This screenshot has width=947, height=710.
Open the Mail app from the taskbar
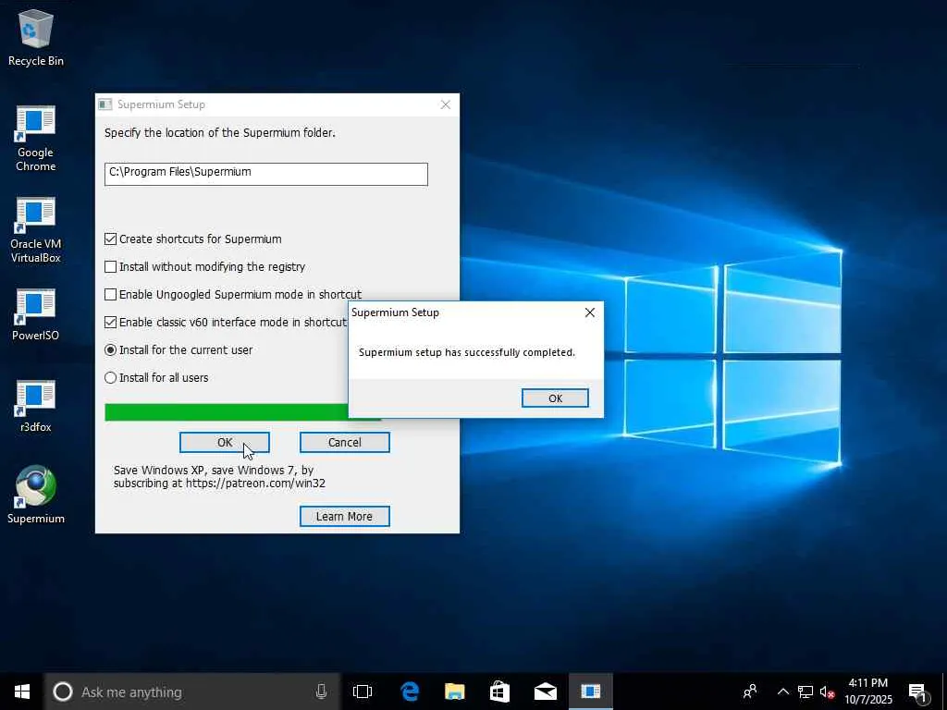(x=546, y=692)
